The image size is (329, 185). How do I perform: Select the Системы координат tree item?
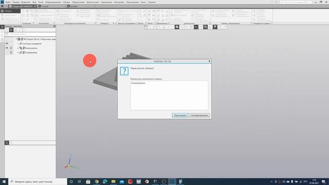(x=32, y=44)
